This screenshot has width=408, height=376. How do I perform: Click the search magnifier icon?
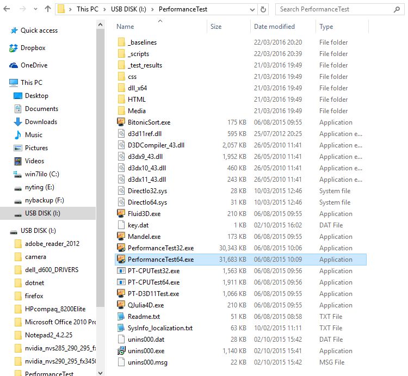coord(397,10)
